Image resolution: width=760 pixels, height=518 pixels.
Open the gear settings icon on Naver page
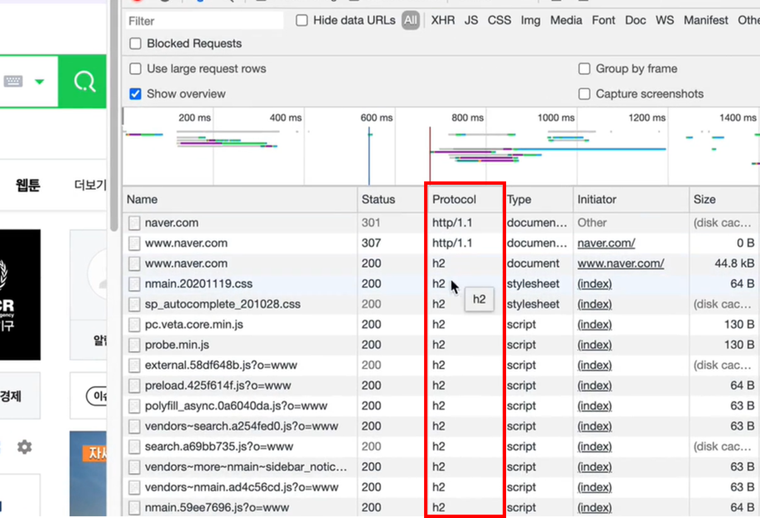[24, 447]
